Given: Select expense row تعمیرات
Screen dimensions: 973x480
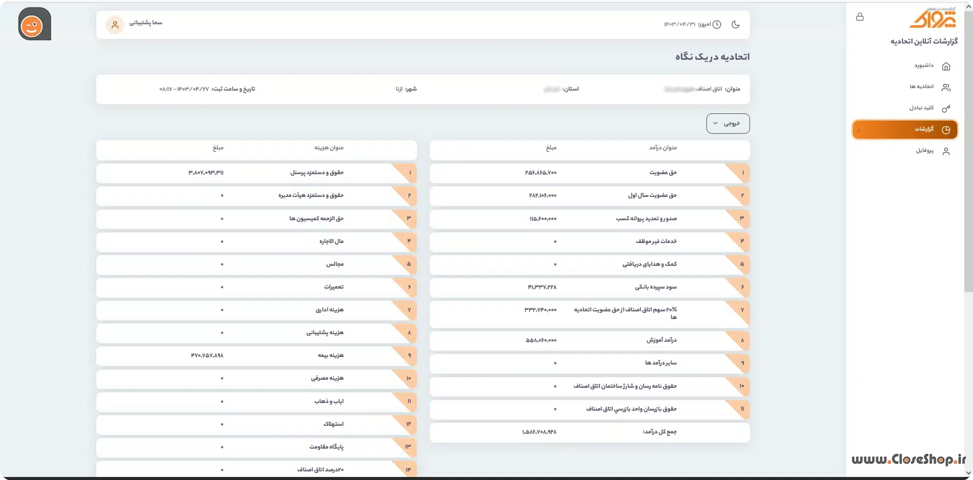Looking at the screenshot, I should coord(256,288).
